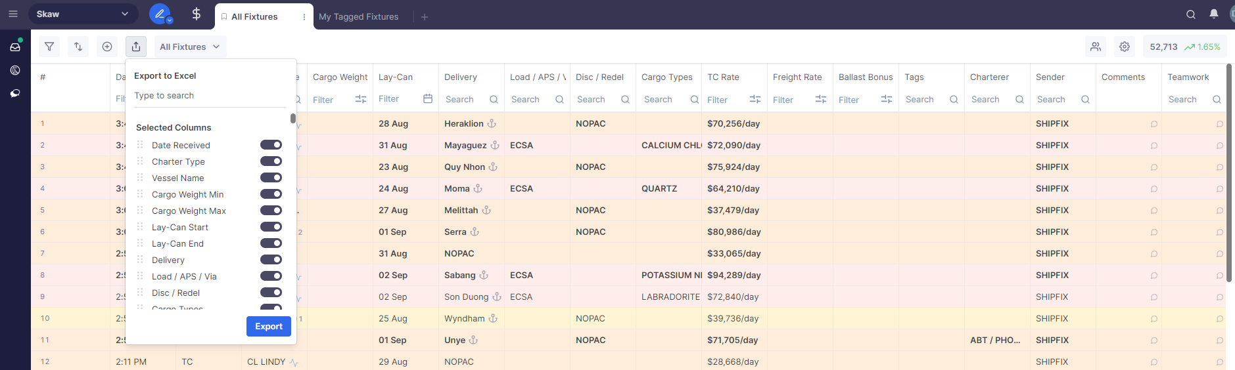1235x370 pixels.
Task: Select the All Fixtures tab
Action: pyautogui.click(x=254, y=17)
